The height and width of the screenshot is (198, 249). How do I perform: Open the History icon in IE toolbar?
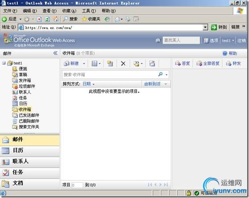point(107,19)
